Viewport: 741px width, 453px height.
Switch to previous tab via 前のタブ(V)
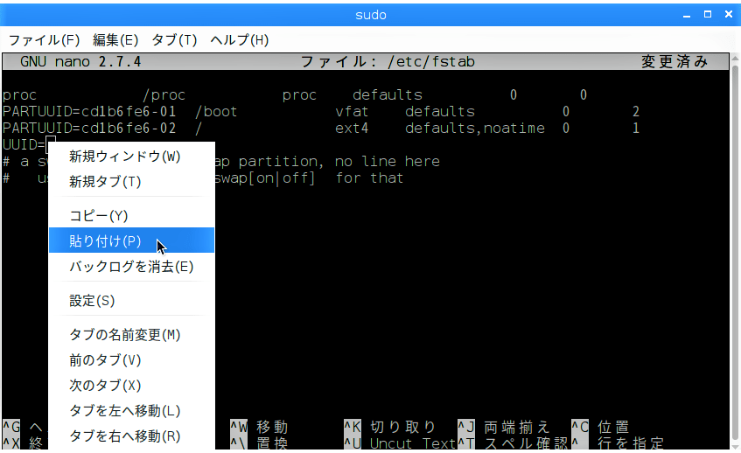point(105,360)
